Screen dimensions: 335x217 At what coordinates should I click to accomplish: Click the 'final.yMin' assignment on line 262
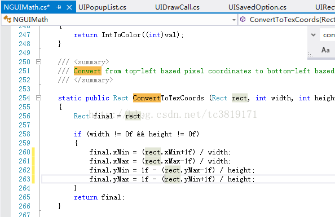click(x=172, y=170)
